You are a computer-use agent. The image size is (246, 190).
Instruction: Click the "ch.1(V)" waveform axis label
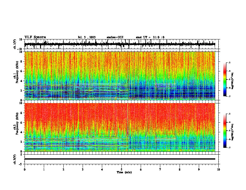coord(15,44)
